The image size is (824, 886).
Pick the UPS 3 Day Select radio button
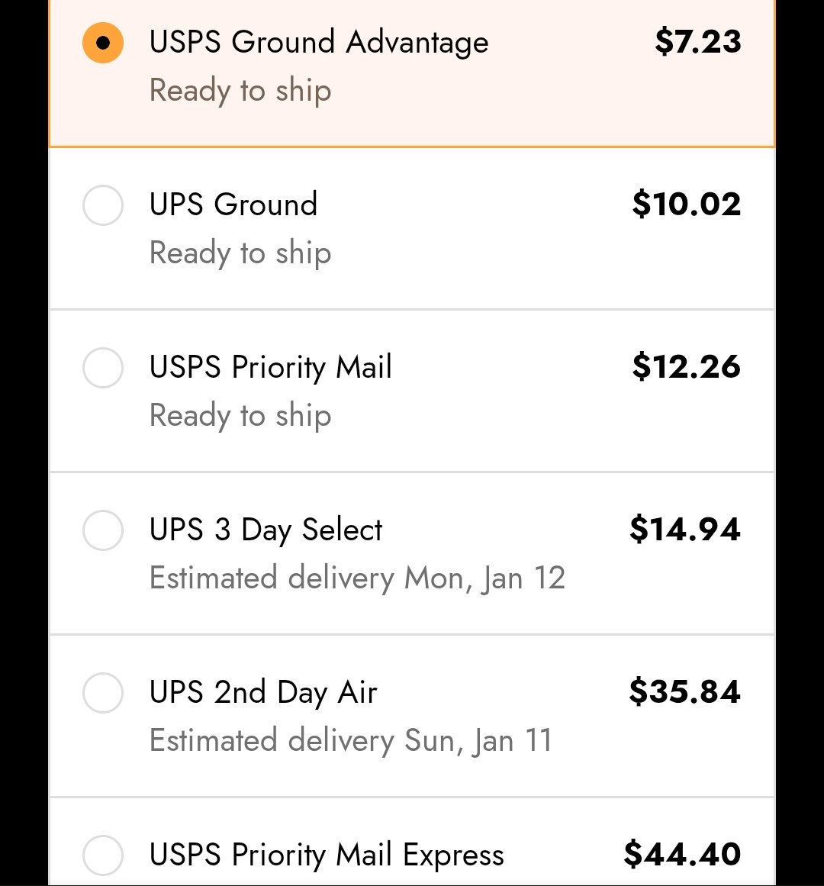(103, 530)
